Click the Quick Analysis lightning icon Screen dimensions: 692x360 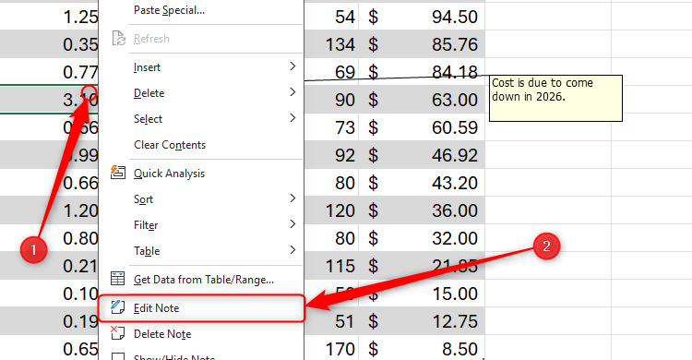click(118, 173)
